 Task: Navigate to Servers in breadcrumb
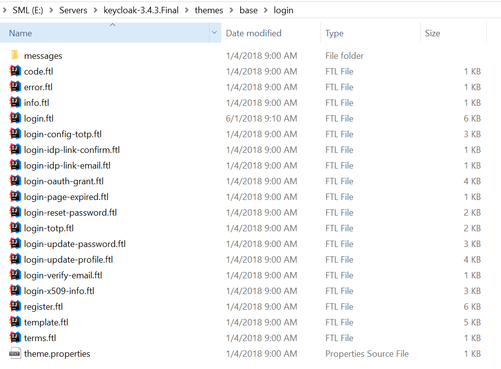pyautogui.click(x=73, y=10)
